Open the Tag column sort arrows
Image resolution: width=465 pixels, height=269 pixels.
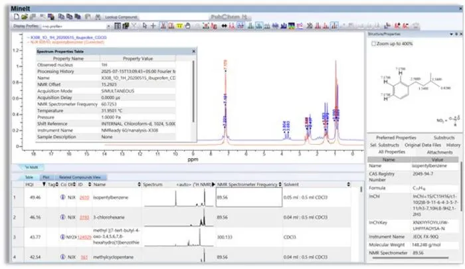57,184
